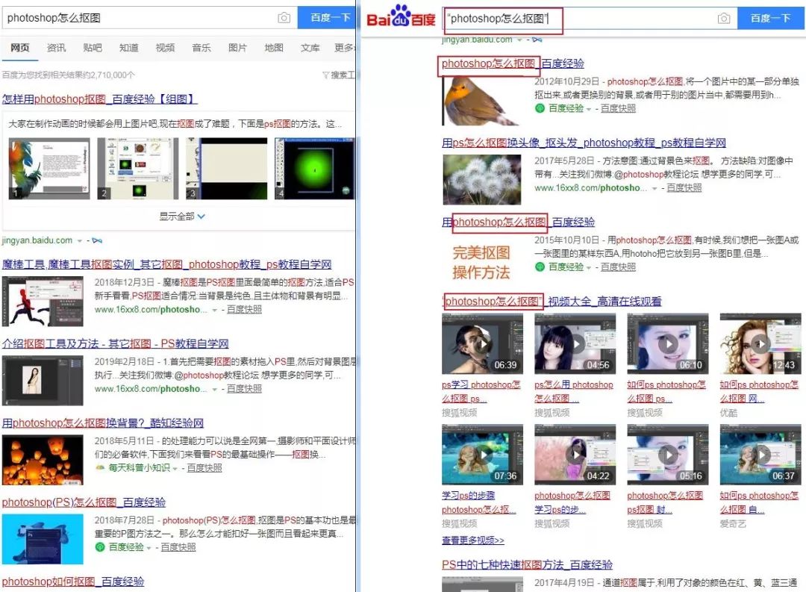This screenshot has width=806, height=592.
Task: Open result 怎样用photoshop抠图_百度经验【组图】
Action: (100, 99)
